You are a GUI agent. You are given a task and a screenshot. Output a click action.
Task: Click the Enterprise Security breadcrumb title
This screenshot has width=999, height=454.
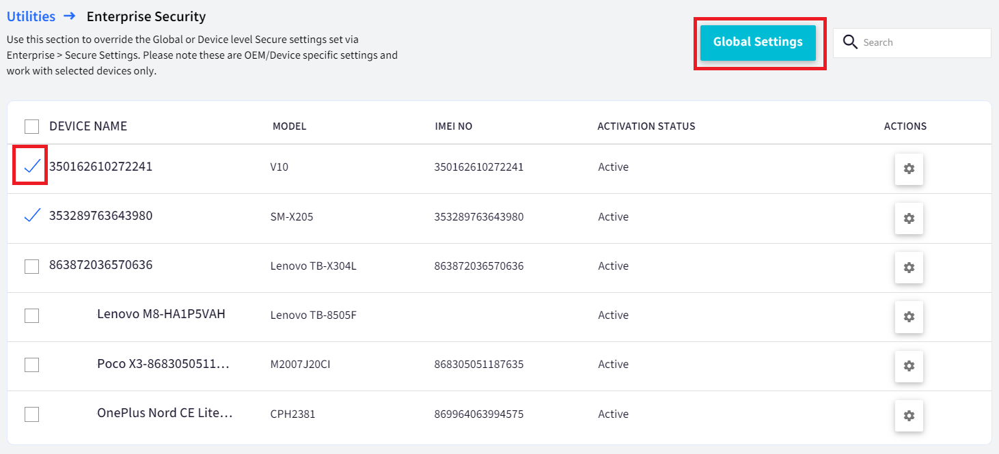[146, 16]
